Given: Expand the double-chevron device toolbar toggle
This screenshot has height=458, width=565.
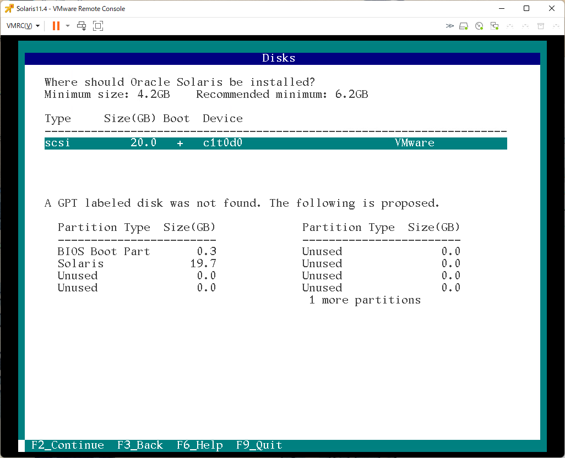Looking at the screenshot, I should coord(449,26).
